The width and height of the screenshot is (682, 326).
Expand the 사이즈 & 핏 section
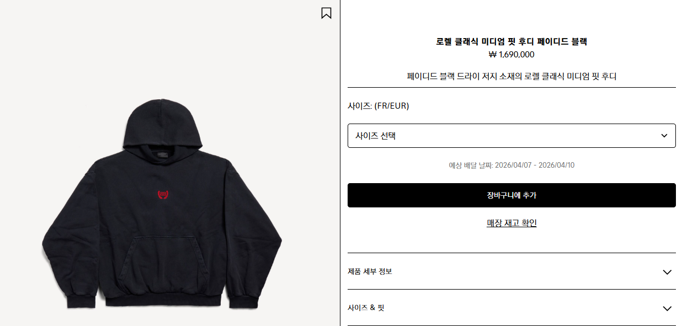512,308
